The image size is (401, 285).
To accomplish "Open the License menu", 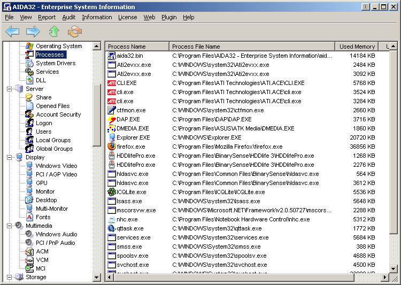I will (128, 17).
